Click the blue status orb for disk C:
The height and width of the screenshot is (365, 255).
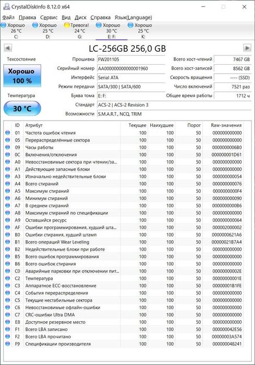pyautogui.click(x=4, y=25)
